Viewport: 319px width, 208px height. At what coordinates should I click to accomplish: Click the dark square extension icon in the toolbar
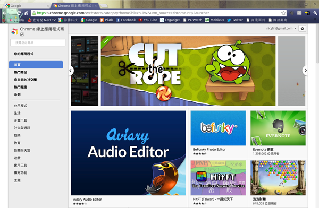pos(291,13)
